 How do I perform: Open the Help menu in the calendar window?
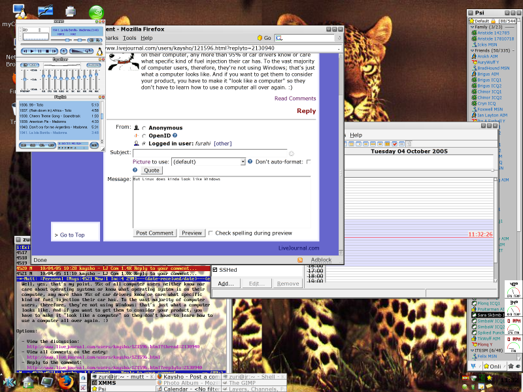(x=355, y=135)
